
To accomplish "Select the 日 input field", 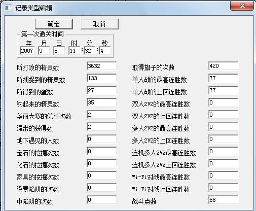I will point(59,51).
